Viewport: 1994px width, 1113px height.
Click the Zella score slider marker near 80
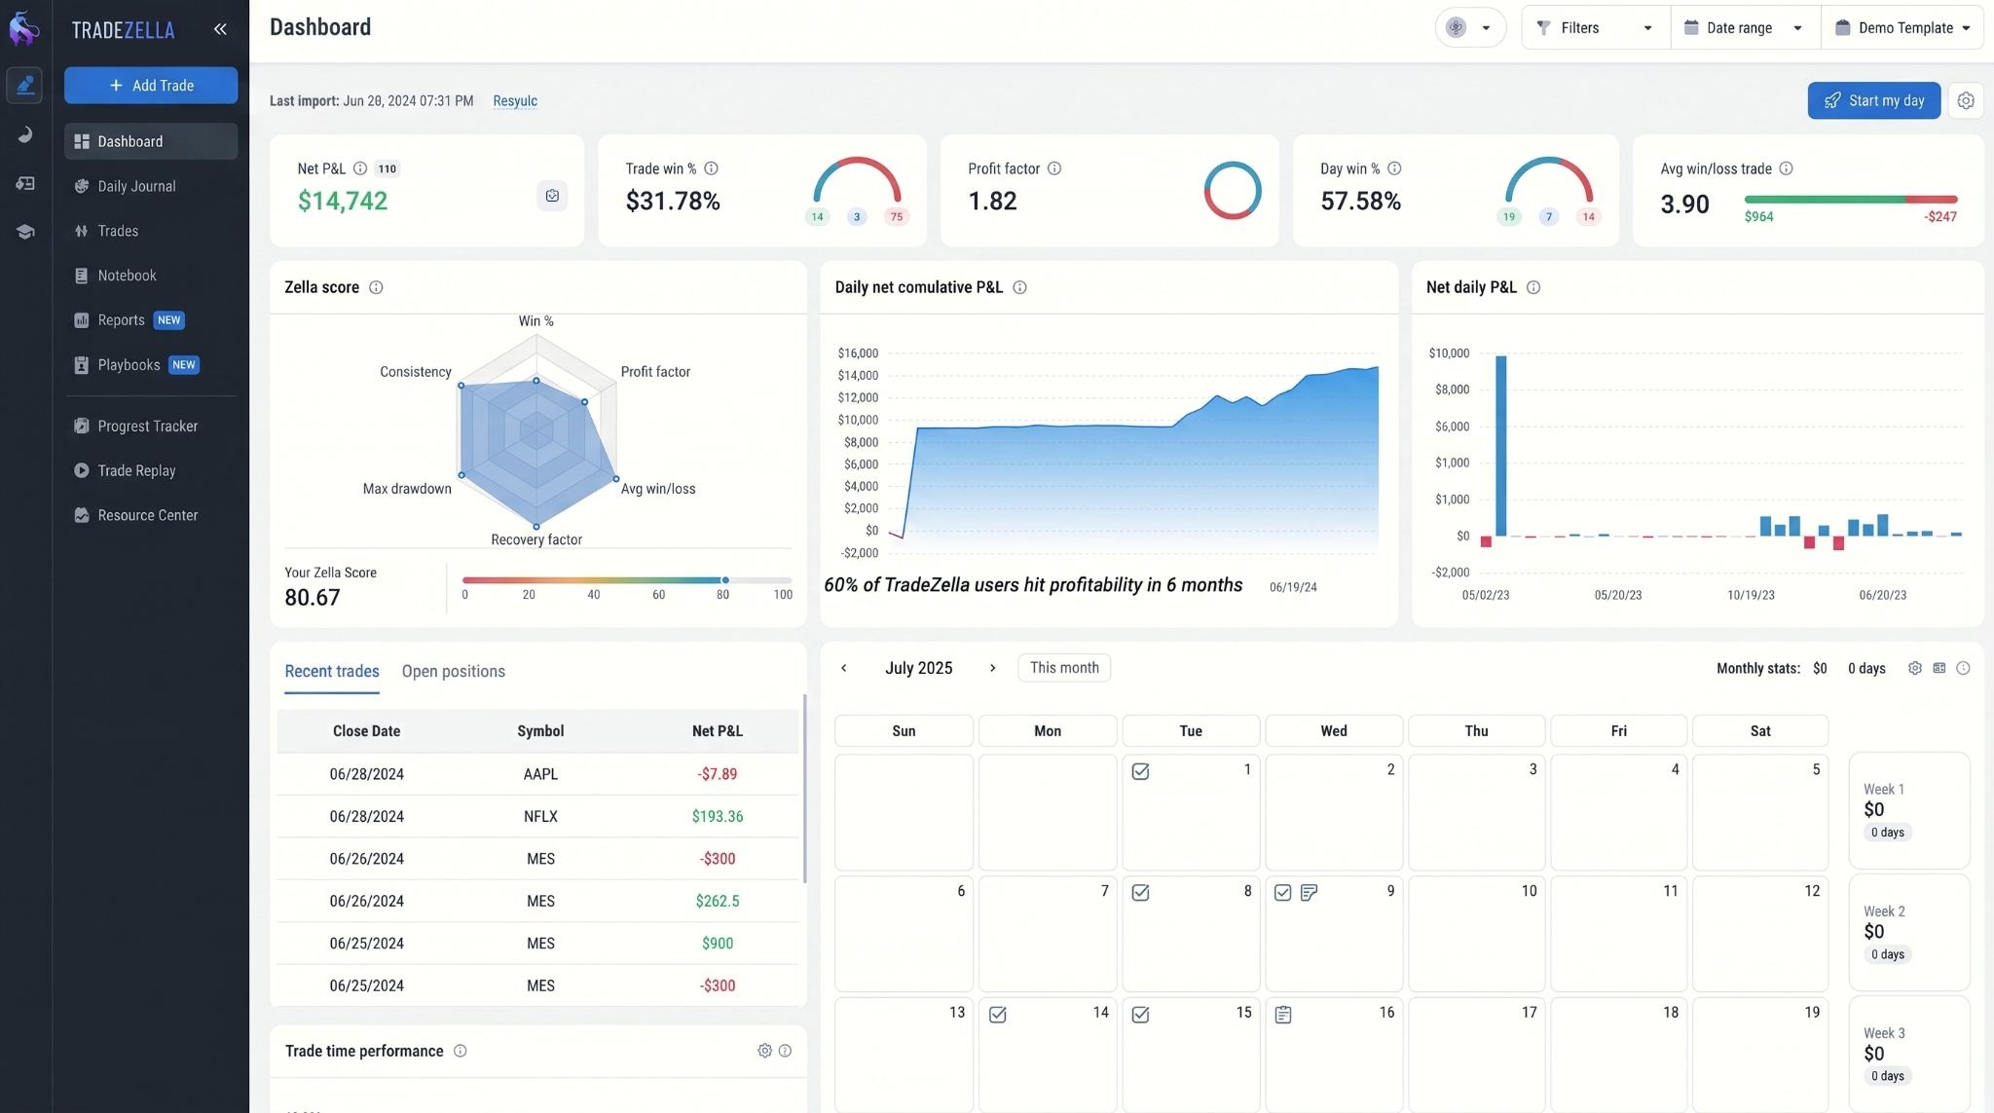pyautogui.click(x=725, y=580)
